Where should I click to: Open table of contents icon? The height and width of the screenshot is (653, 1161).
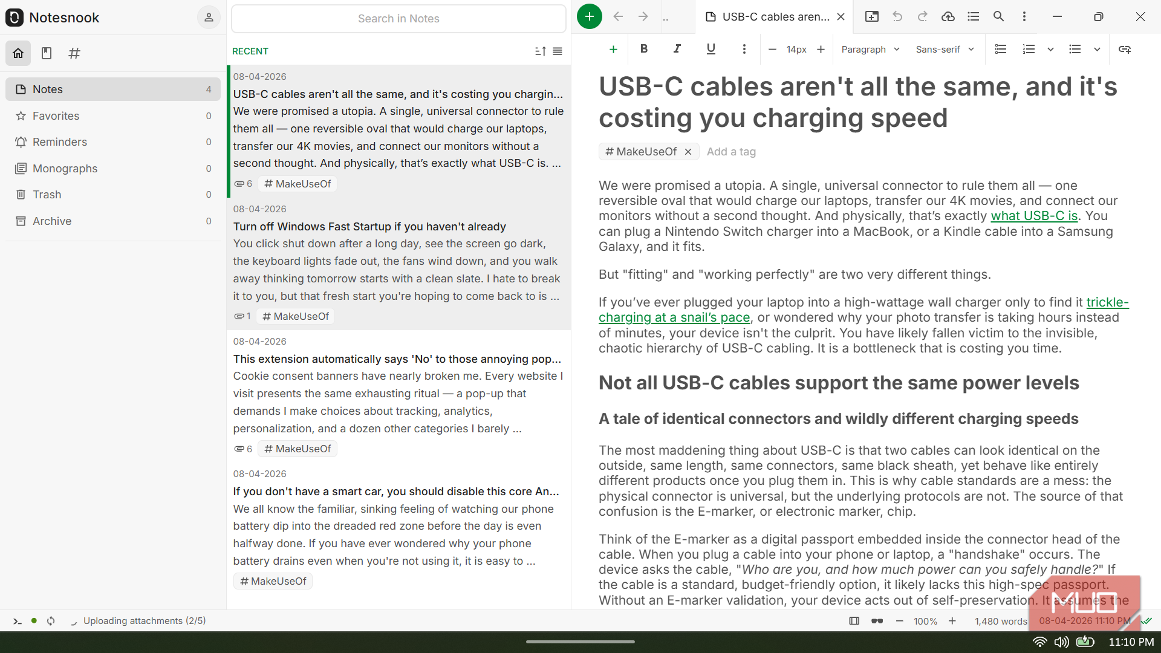pyautogui.click(x=974, y=17)
